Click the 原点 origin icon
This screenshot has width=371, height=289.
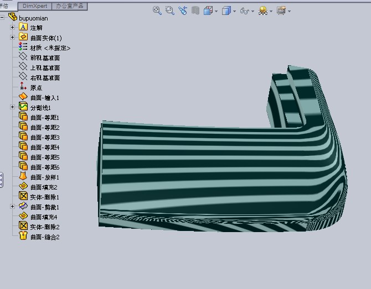[23, 86]
